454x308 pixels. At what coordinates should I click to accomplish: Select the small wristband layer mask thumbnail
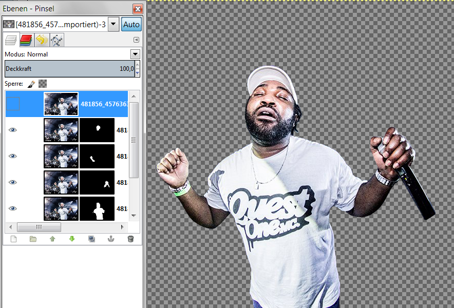coord(97,156)
